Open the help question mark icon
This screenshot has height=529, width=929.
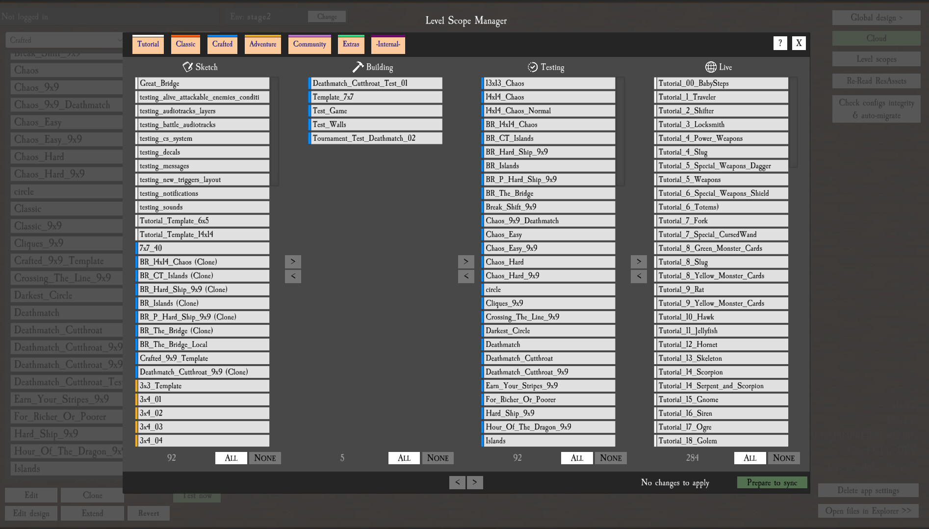(x=780, y=43)
